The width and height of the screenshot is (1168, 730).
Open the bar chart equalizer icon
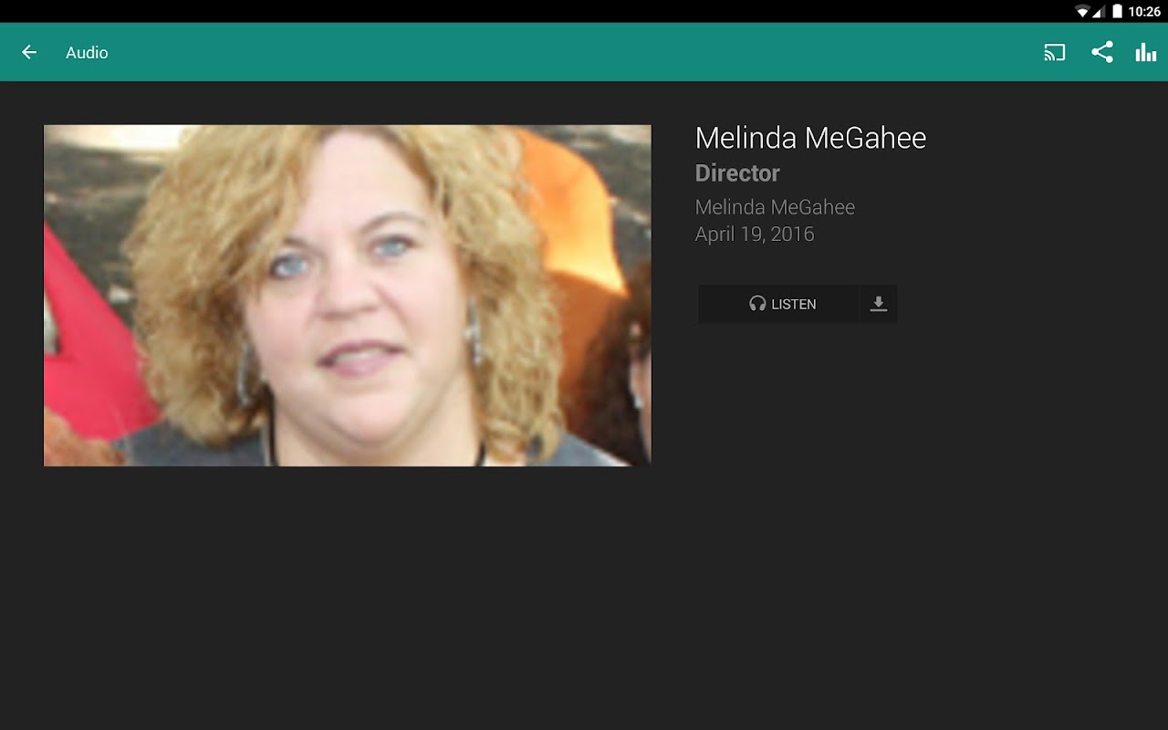point(1146,52)
